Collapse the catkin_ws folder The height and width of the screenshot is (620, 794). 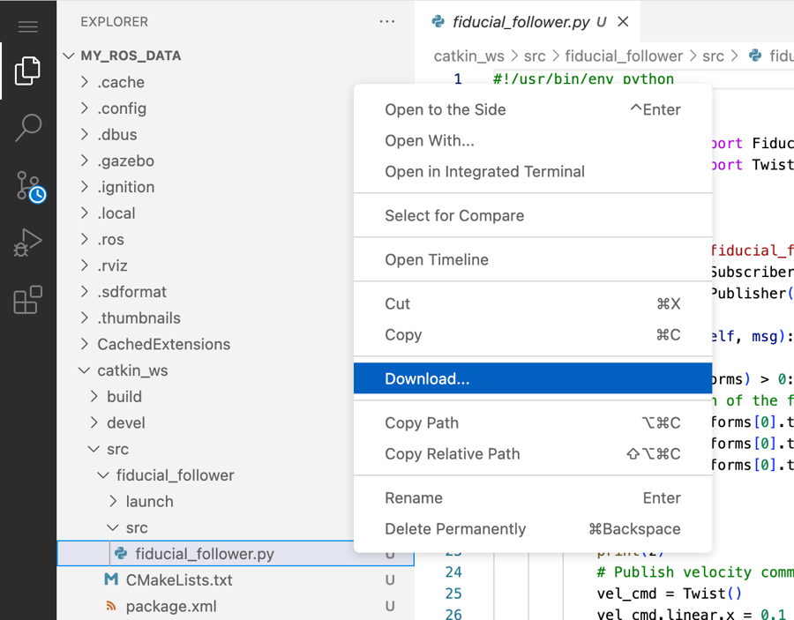tap(132, 370)
